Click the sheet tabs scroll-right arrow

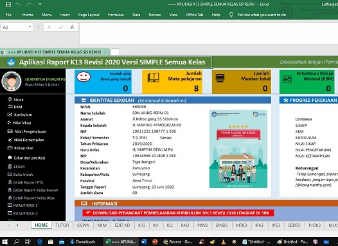tap(17, 225)
